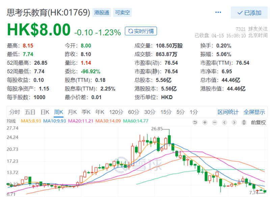This screenshot has width=270, height=197.
Task: Open the 前复权 adjustment dropdown
Action: click(258, 122)
